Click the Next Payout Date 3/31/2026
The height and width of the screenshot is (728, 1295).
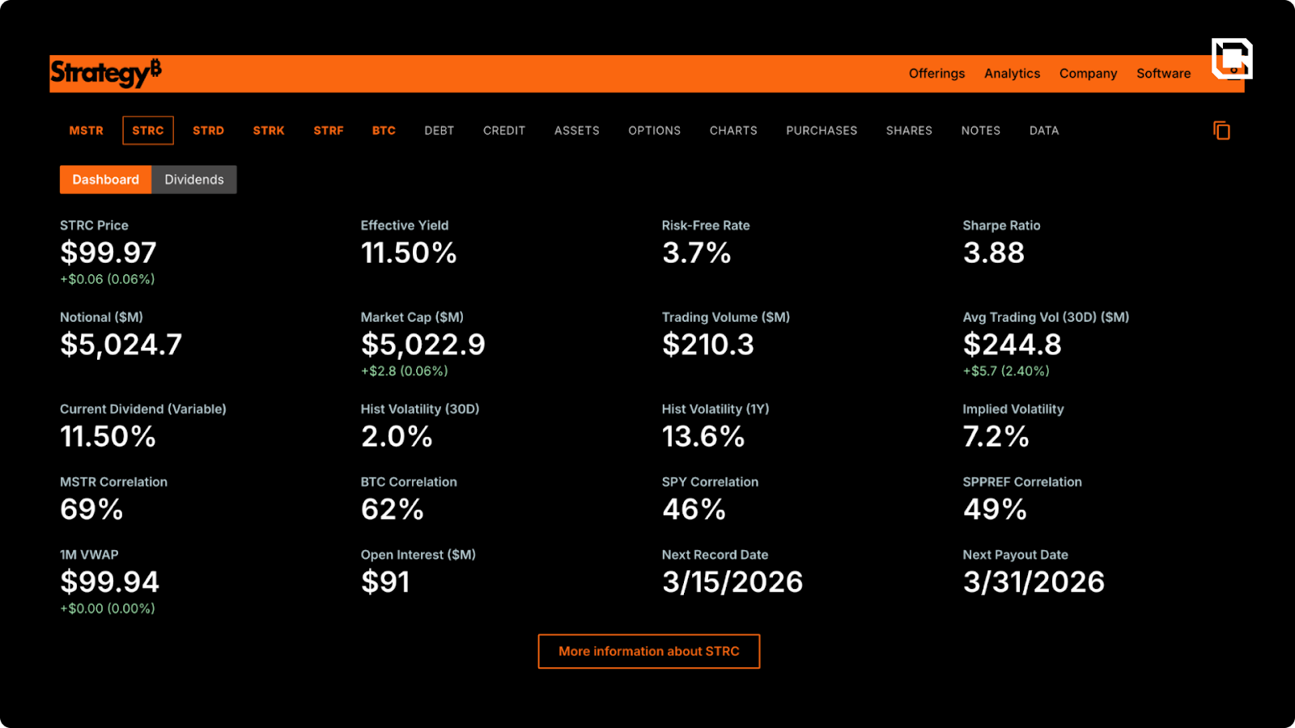pyautogui.click(x=1034, y=582)
